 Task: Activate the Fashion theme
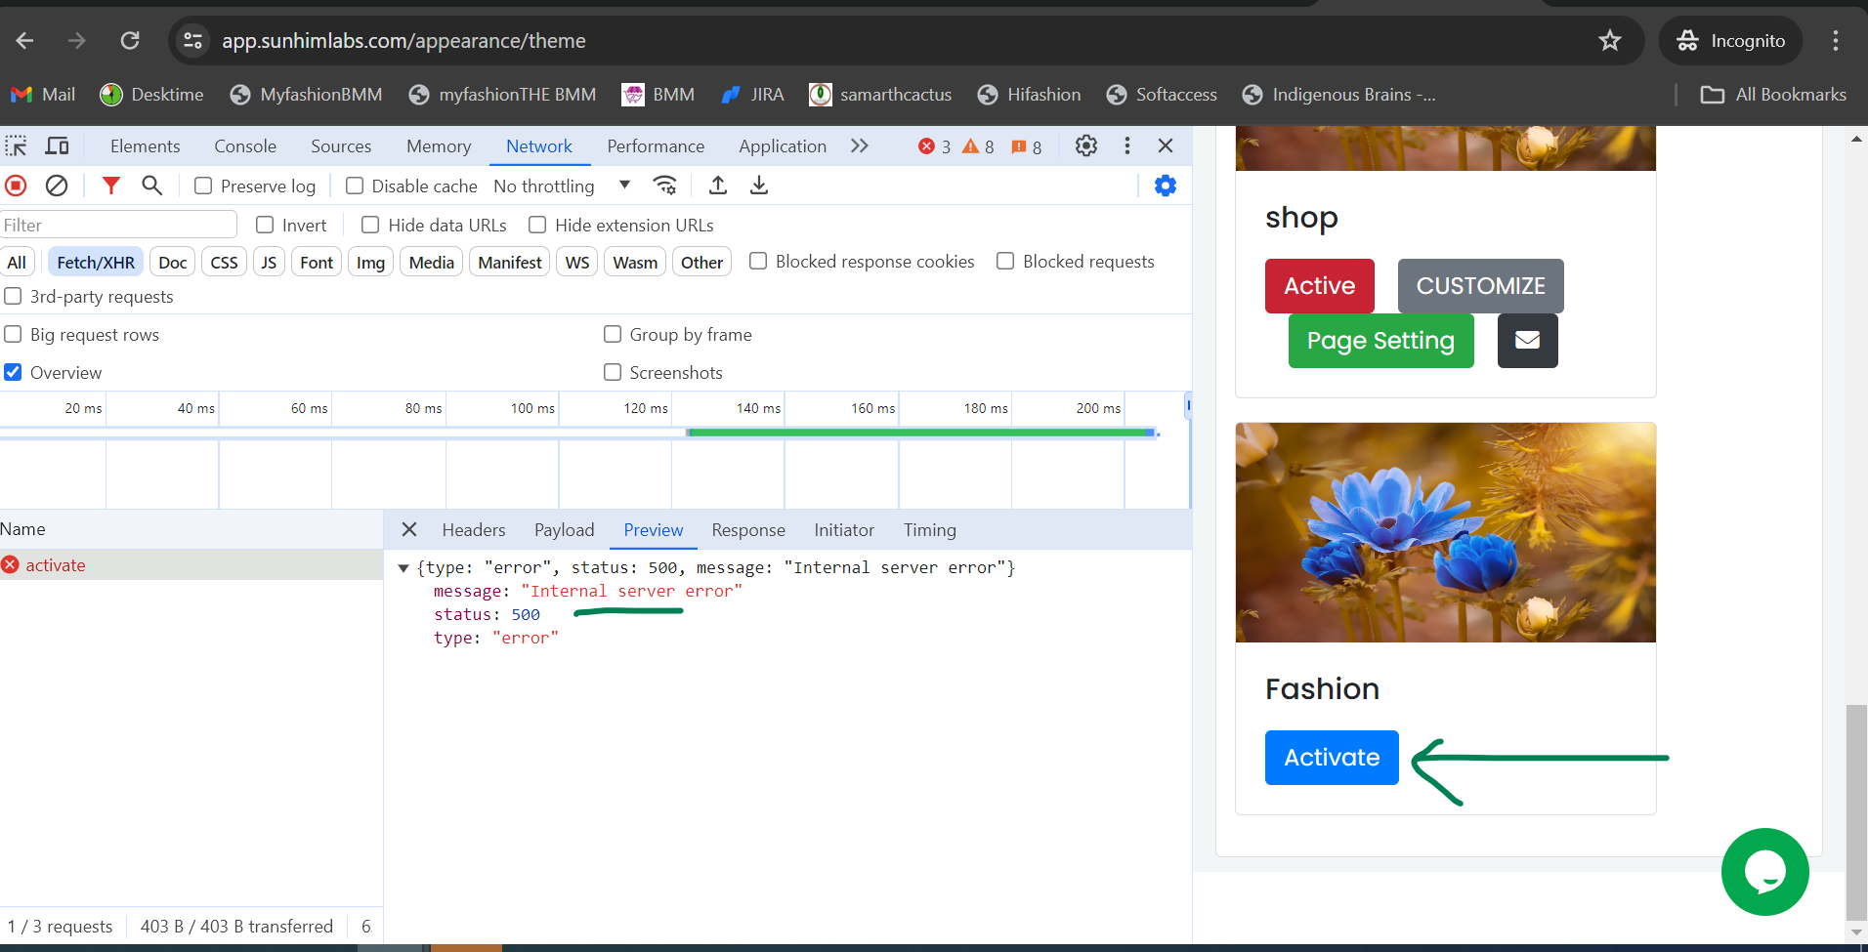1332,758
